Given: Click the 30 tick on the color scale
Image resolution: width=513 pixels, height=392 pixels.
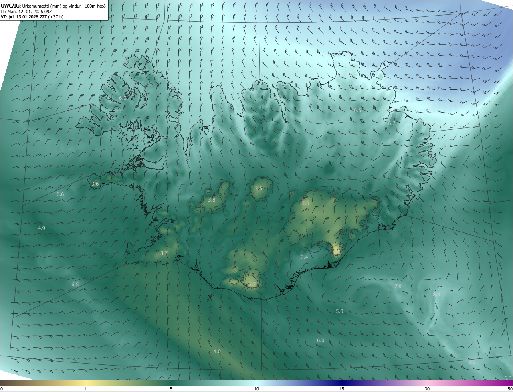Looking at the screenshot, I should (x=427, y=389).
